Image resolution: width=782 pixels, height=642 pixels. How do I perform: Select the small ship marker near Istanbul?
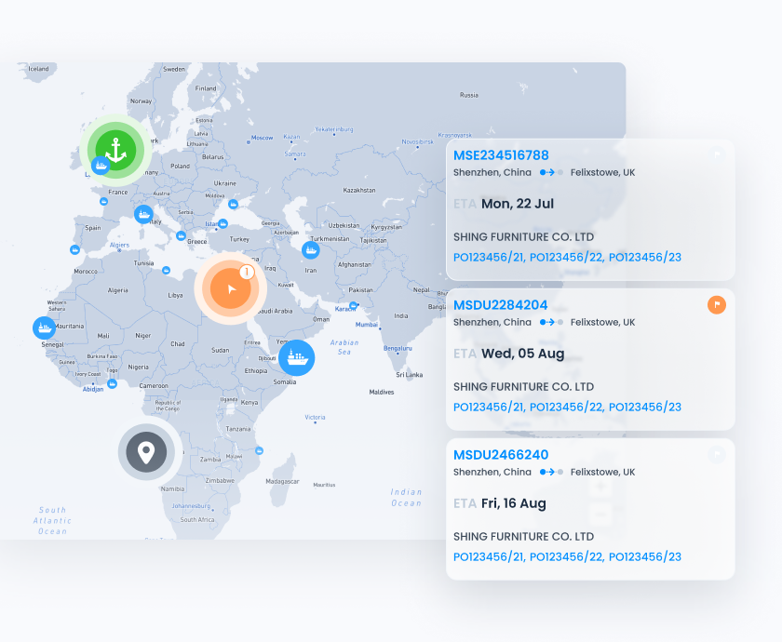tap(222, 223)
